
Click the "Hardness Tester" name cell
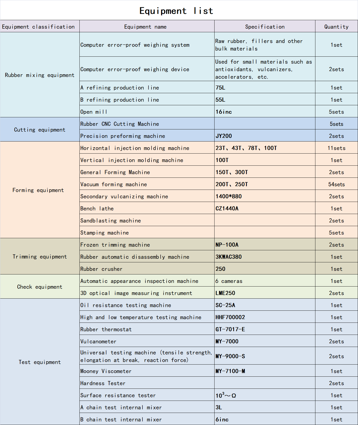point(103,383)
